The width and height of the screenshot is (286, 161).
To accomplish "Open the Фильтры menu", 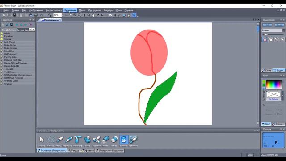I will click(108, 10).
